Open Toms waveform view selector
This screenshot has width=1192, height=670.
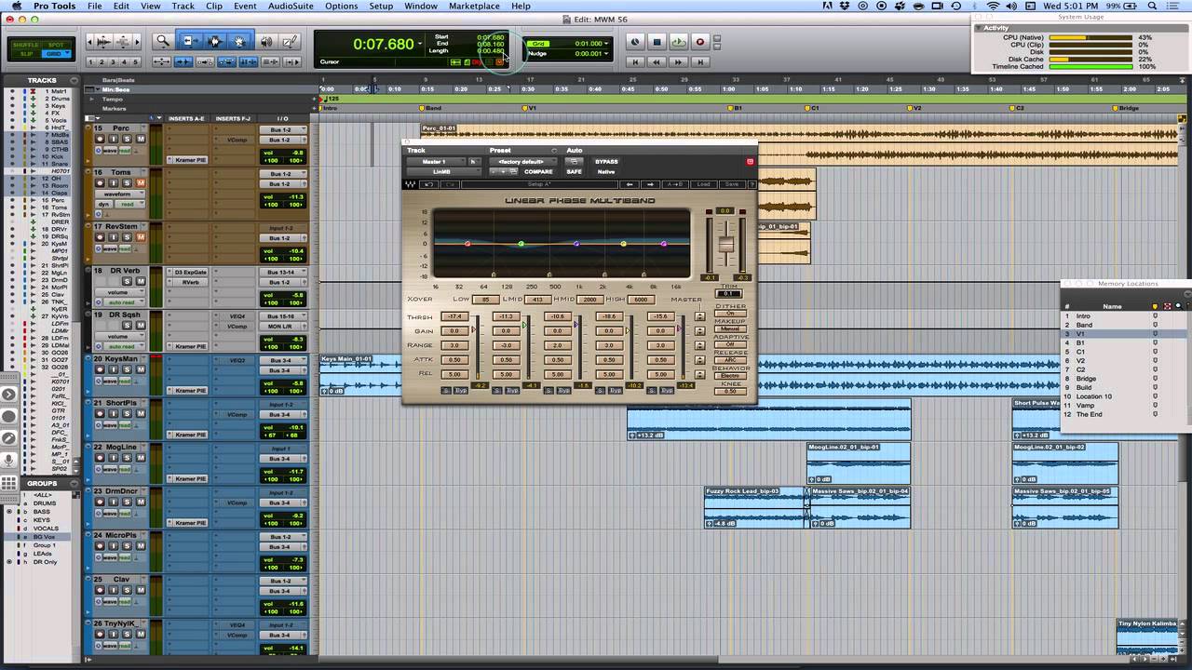(118, 194)
